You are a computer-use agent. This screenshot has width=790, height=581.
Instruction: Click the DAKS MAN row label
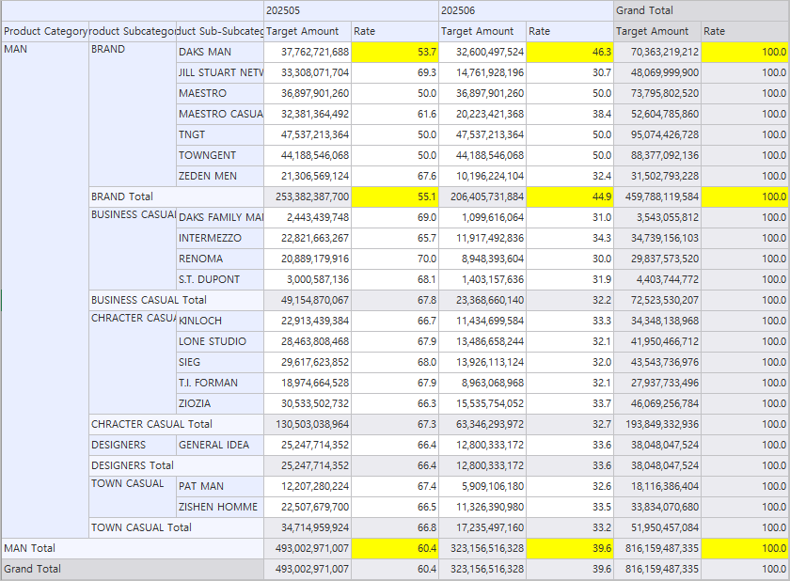pos(220,52)
